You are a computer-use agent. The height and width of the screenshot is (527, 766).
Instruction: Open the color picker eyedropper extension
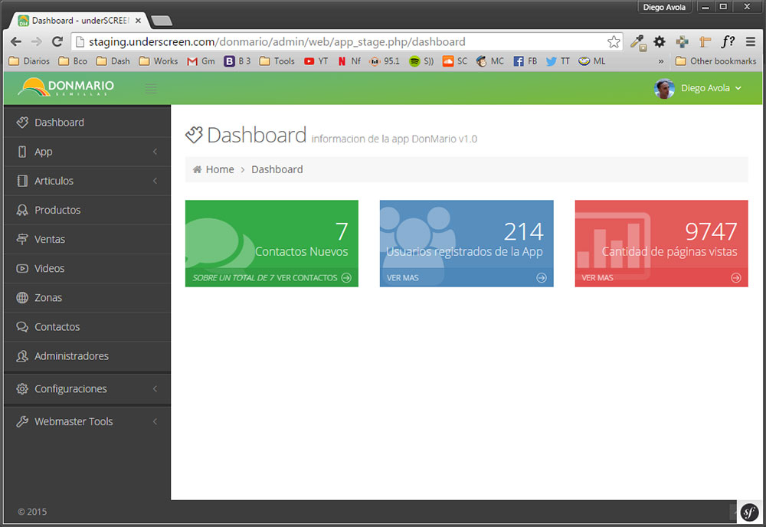pyautogui.click(x=638, y=42)
